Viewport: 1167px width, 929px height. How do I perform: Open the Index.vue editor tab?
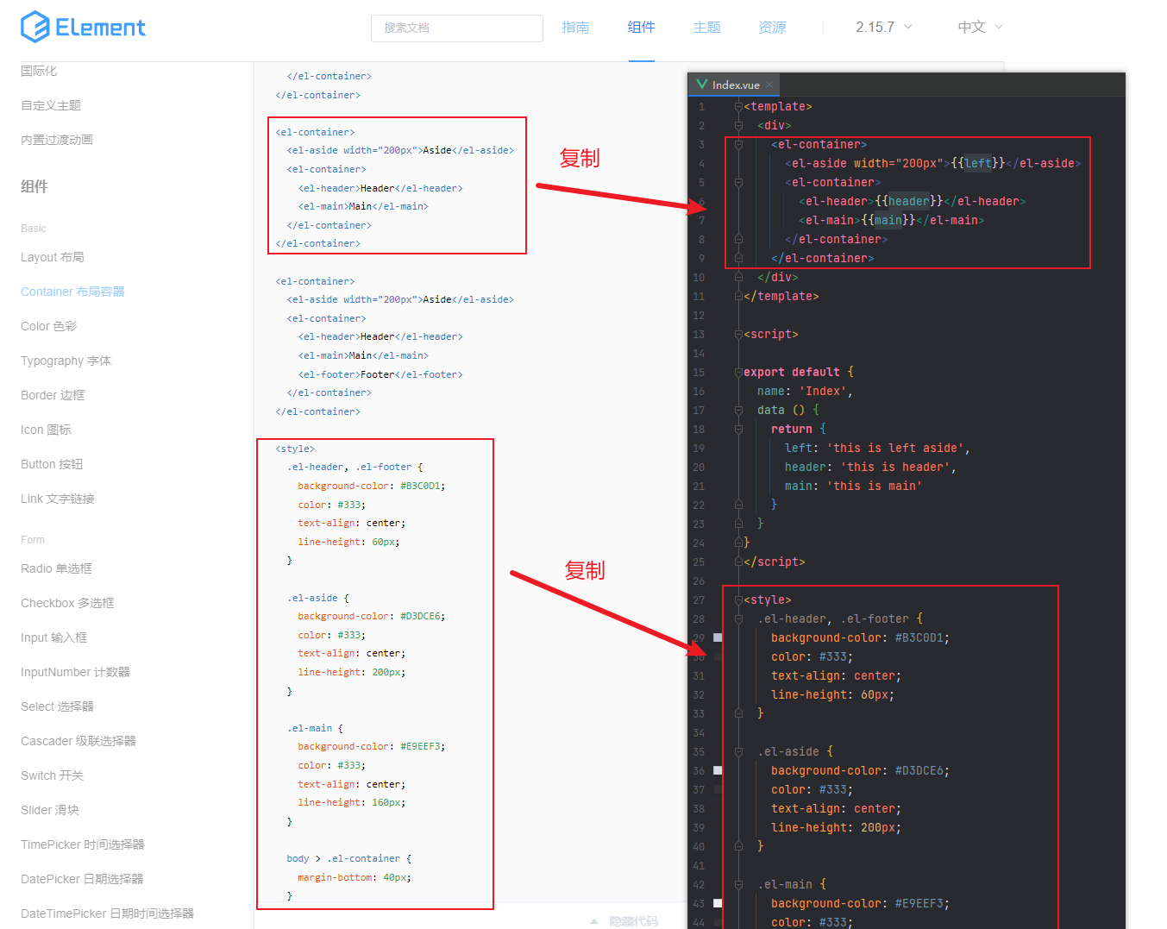pos(734,85)
